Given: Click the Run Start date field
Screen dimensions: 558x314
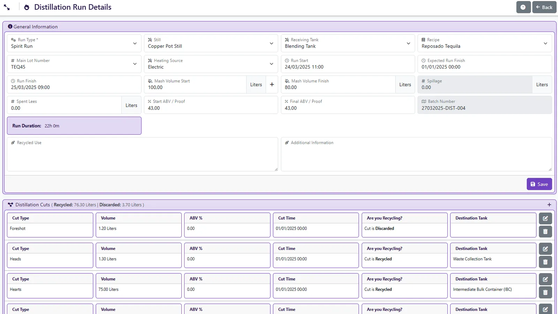Looking at the screenshot, I should tap(348, 64).
